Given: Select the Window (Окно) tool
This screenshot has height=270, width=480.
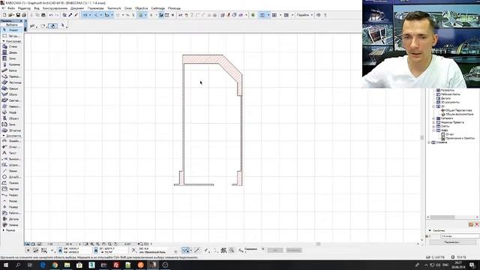Looking at the screenshot, I should click(x=11, y=58).
